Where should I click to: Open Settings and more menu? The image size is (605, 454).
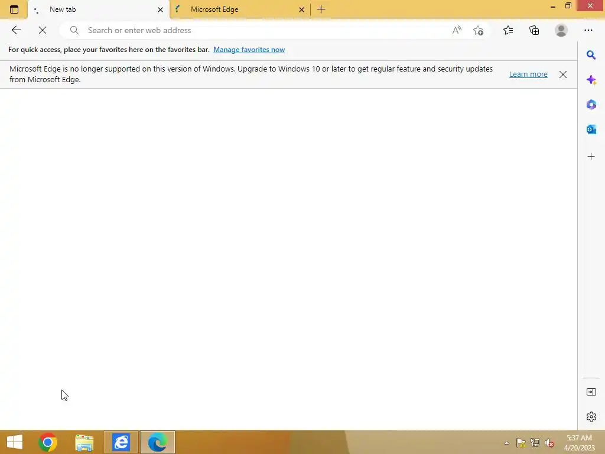588,30
